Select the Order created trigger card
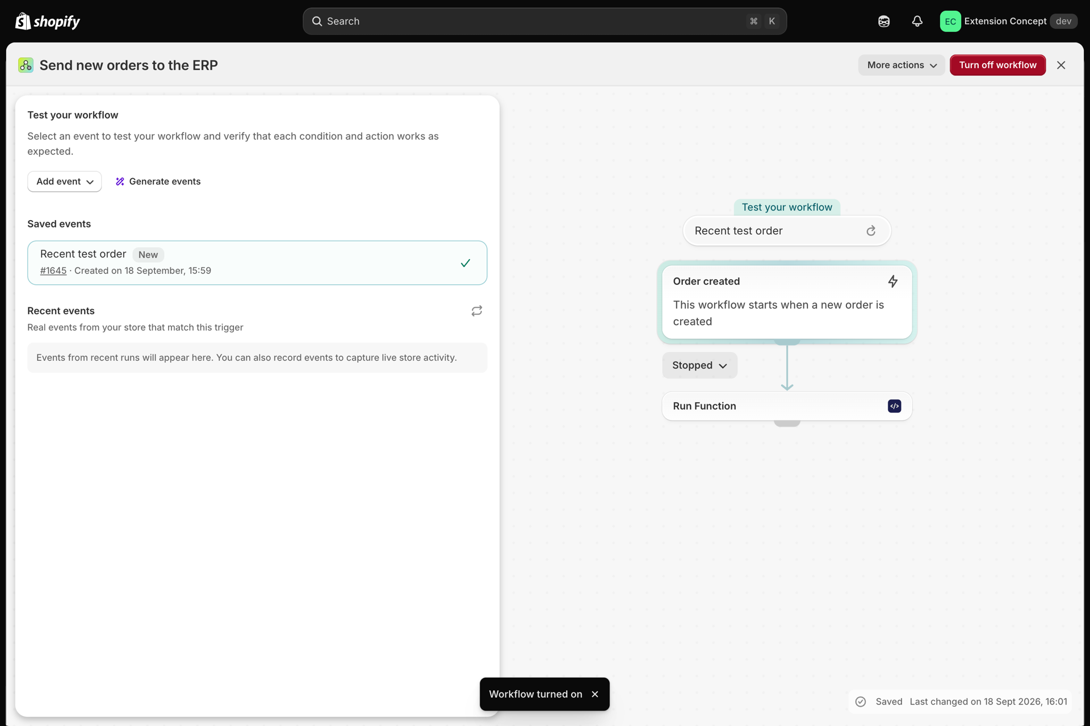 point(787,302)
